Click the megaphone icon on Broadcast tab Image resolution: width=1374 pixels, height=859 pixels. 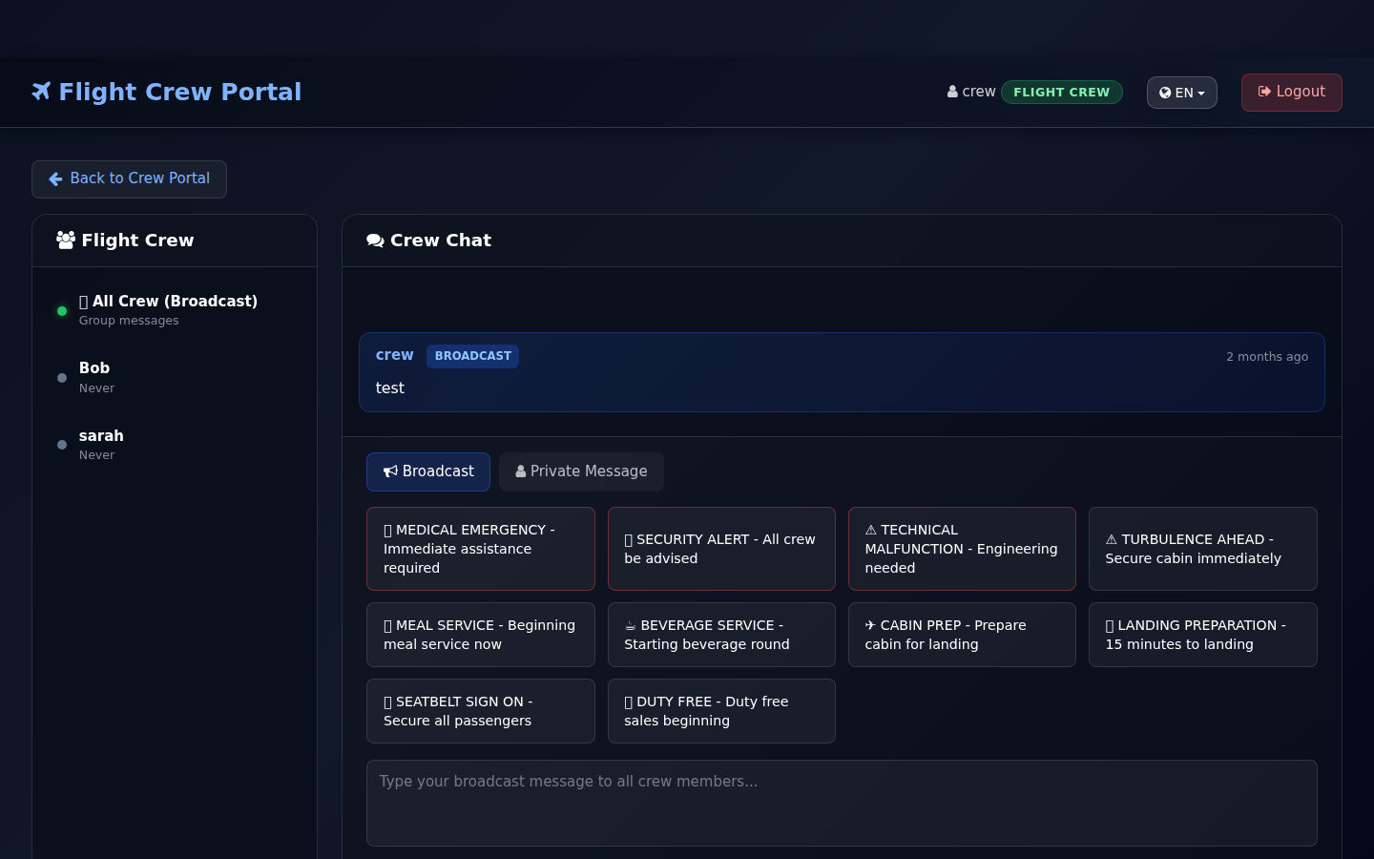[x=390, y=471]
